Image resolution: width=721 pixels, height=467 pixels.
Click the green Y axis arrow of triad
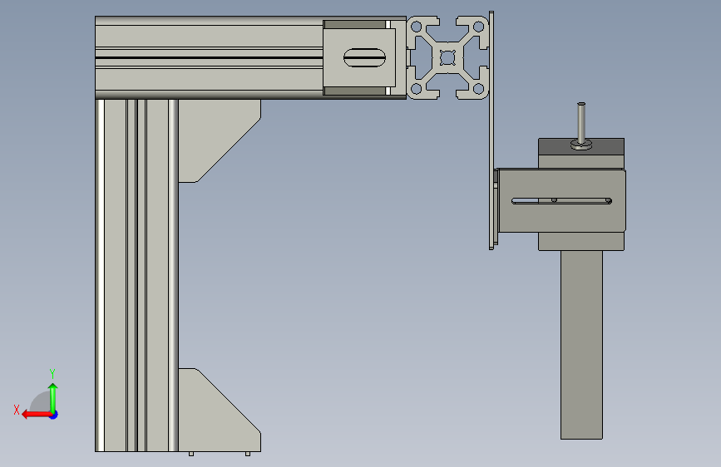pyautogui.click(x=53, y=397)
